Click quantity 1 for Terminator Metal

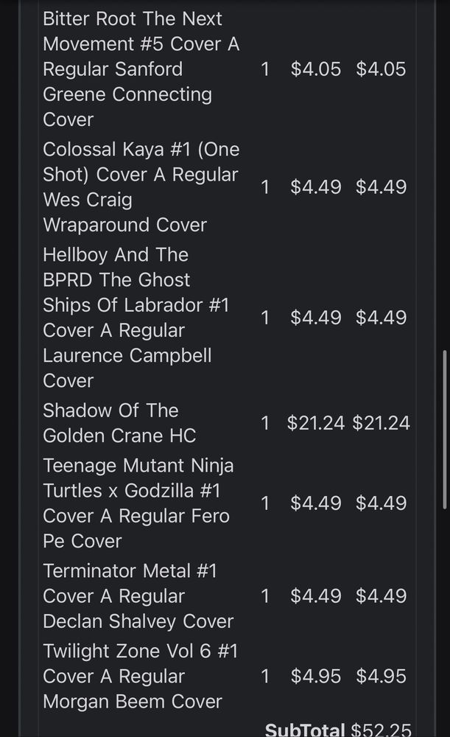[x=265, y=595]
